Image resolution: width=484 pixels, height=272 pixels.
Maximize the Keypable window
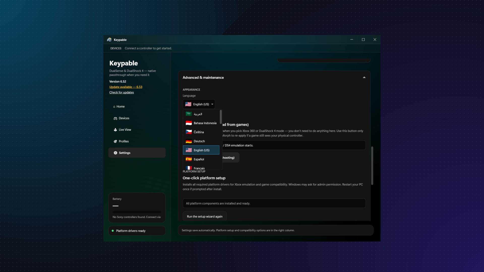(x=363, y=40)
